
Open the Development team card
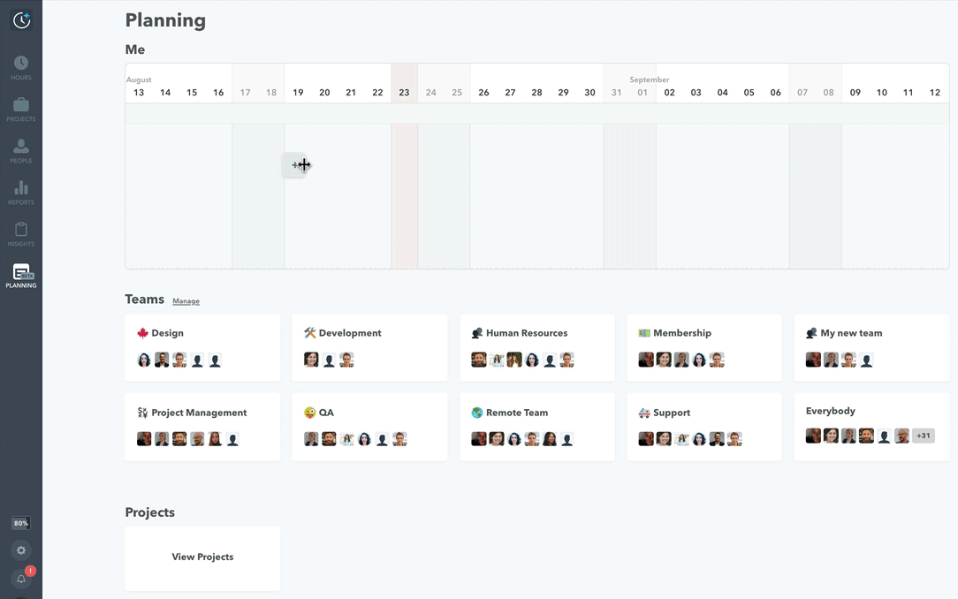[369, 347]
